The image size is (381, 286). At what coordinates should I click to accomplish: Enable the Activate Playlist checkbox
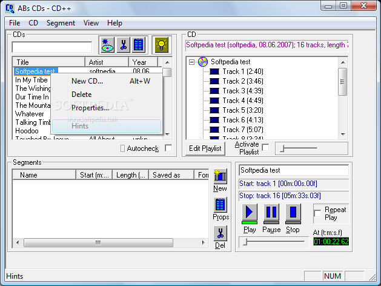[265, 147]
